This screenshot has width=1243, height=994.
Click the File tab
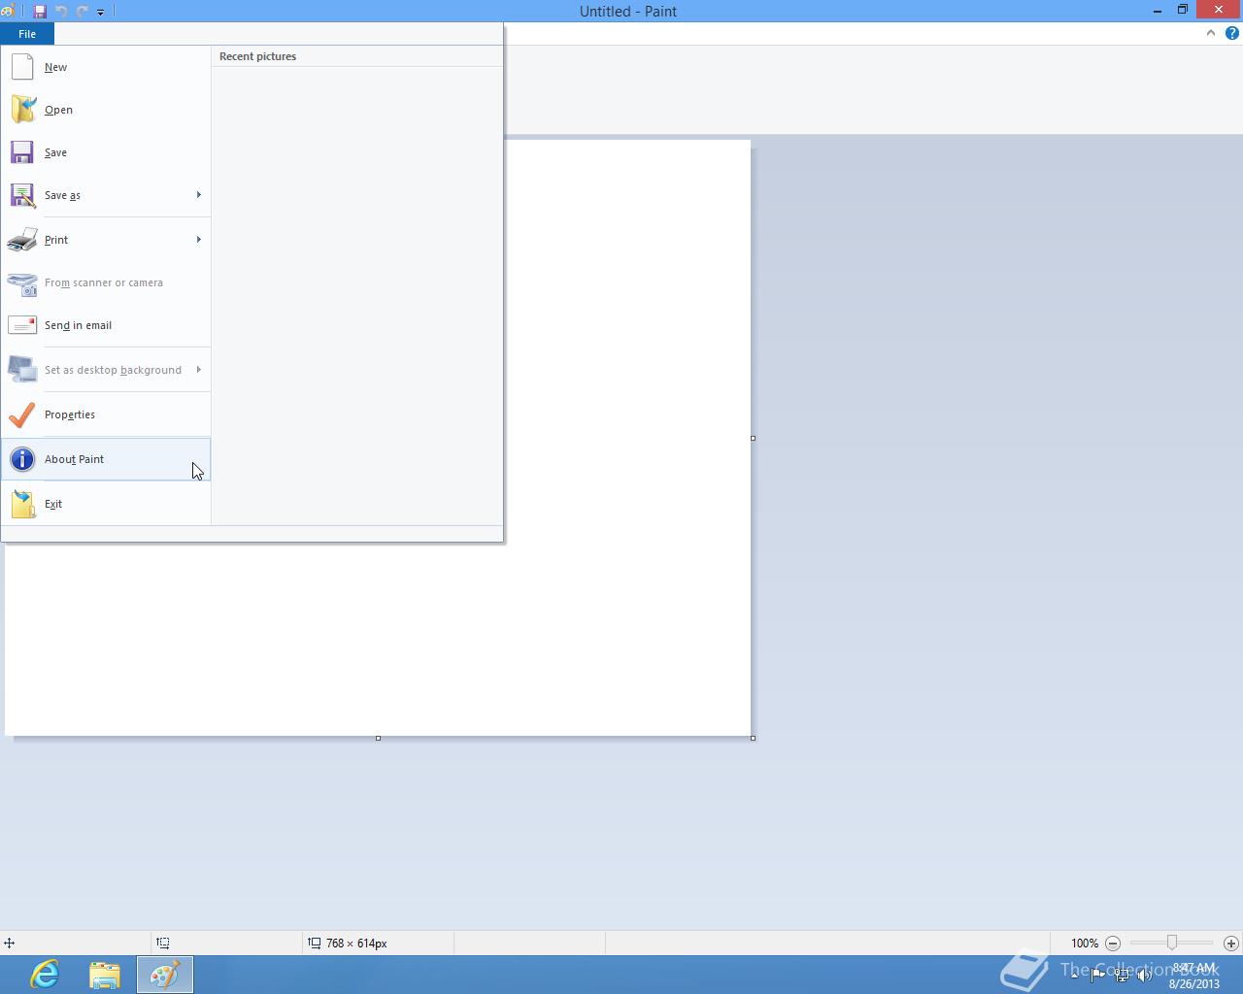27,34
